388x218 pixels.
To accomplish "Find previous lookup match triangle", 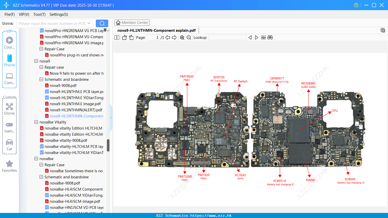I will pyautogui.click(x=250, y=37).
